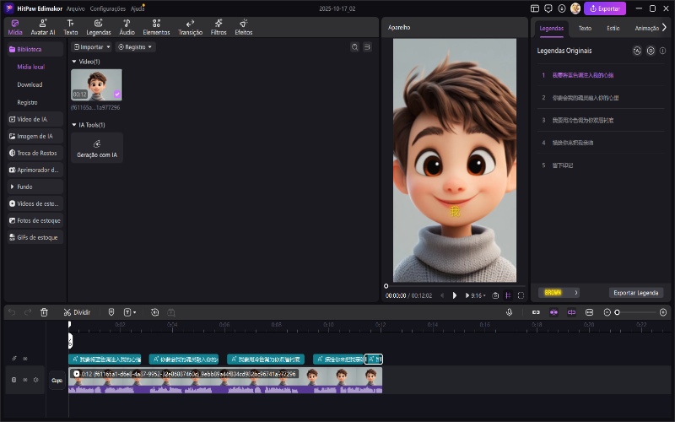Delete selected clip with the trash icon
The image size is (675, 422).
coord(44,312)
